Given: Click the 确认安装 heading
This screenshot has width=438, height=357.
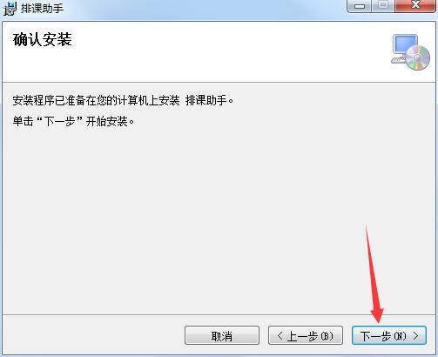Looking at the screenshot, I should pyautogui.click(x=43, y=39).
